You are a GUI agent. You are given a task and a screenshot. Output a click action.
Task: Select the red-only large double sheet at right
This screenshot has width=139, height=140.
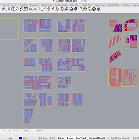[123, 78]
